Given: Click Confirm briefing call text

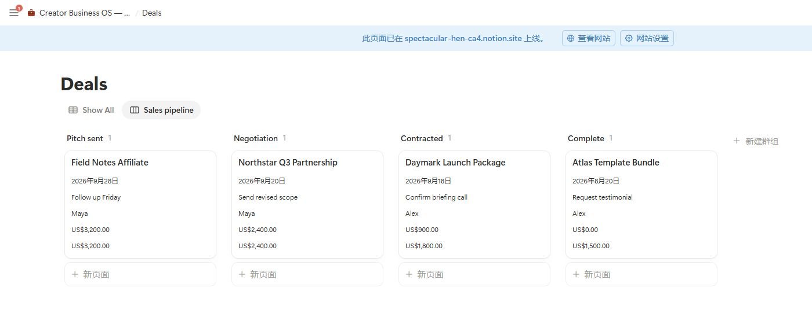Looking at the screenshot, I should pos(436,197).
